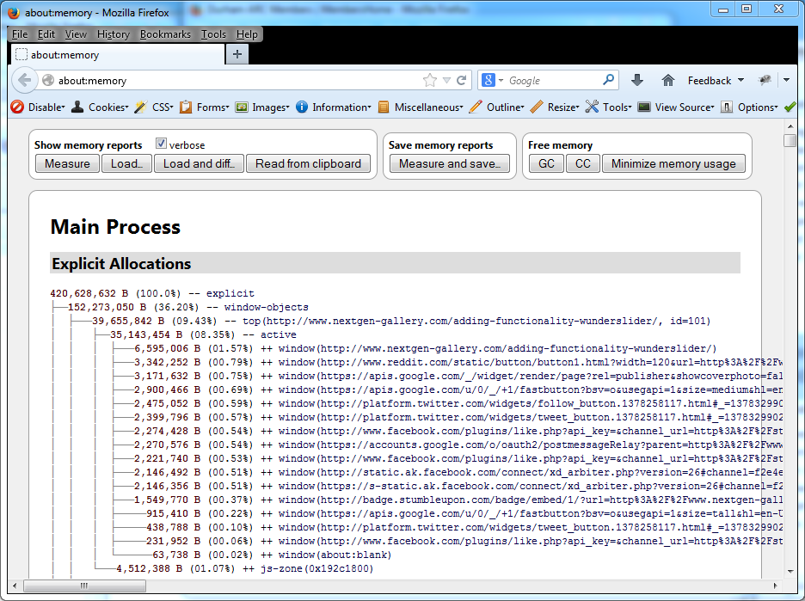Click the Firefox logo in title bar

(15, 12)
